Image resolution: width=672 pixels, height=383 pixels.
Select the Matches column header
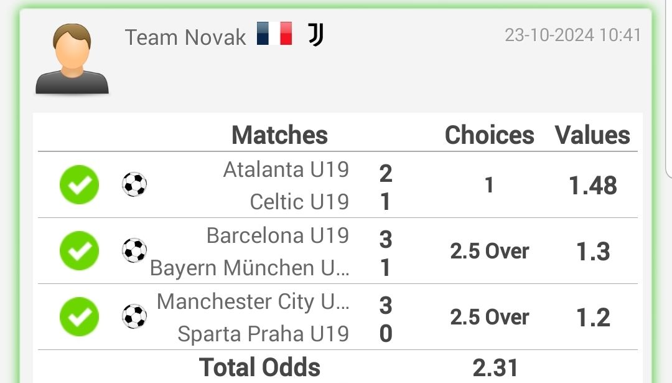pyautogui.click(x=279, y=135)
